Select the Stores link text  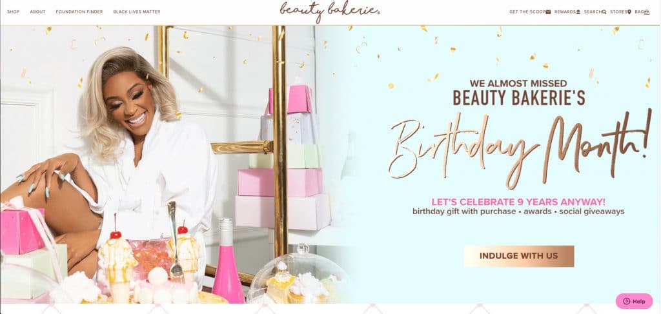pos(618,12)
